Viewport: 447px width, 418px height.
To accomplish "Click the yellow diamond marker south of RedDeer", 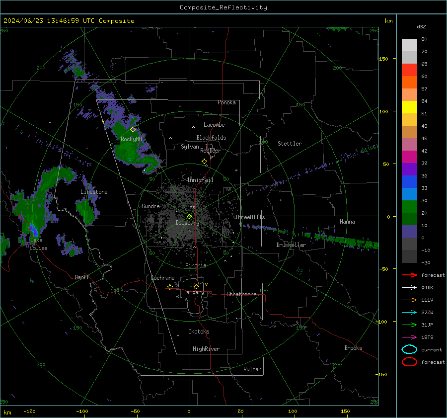I will [x=205, y=162].
